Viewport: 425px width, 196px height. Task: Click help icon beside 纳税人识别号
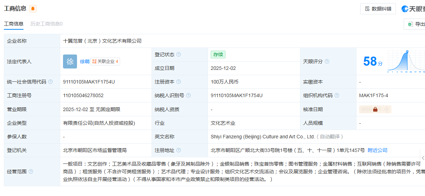(188, 95)
